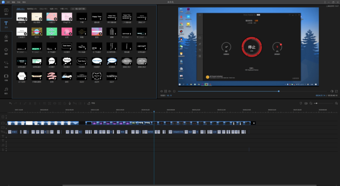Step to previous frame in preview
Image resolution: width=340 pixels, height=186 pixels.
pos(161,91)
